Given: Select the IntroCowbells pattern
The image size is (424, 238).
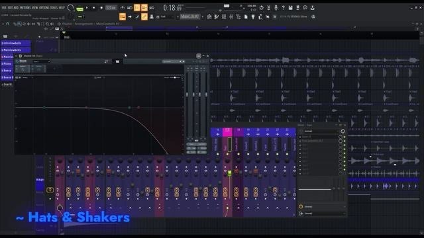Looking at the screenshot, I should (x=16, y=43).
